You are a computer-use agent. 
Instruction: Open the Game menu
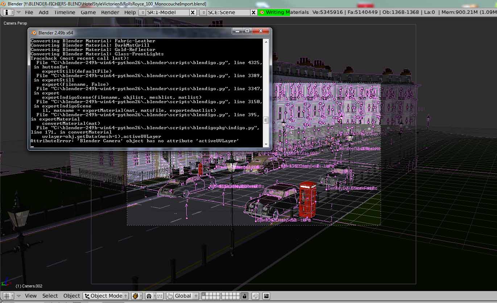click(x=88, y=12)
